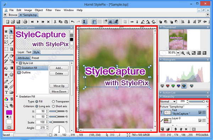
Task: Select the Zoom magnifier tool in the toolbox
Action: (6, 106)
